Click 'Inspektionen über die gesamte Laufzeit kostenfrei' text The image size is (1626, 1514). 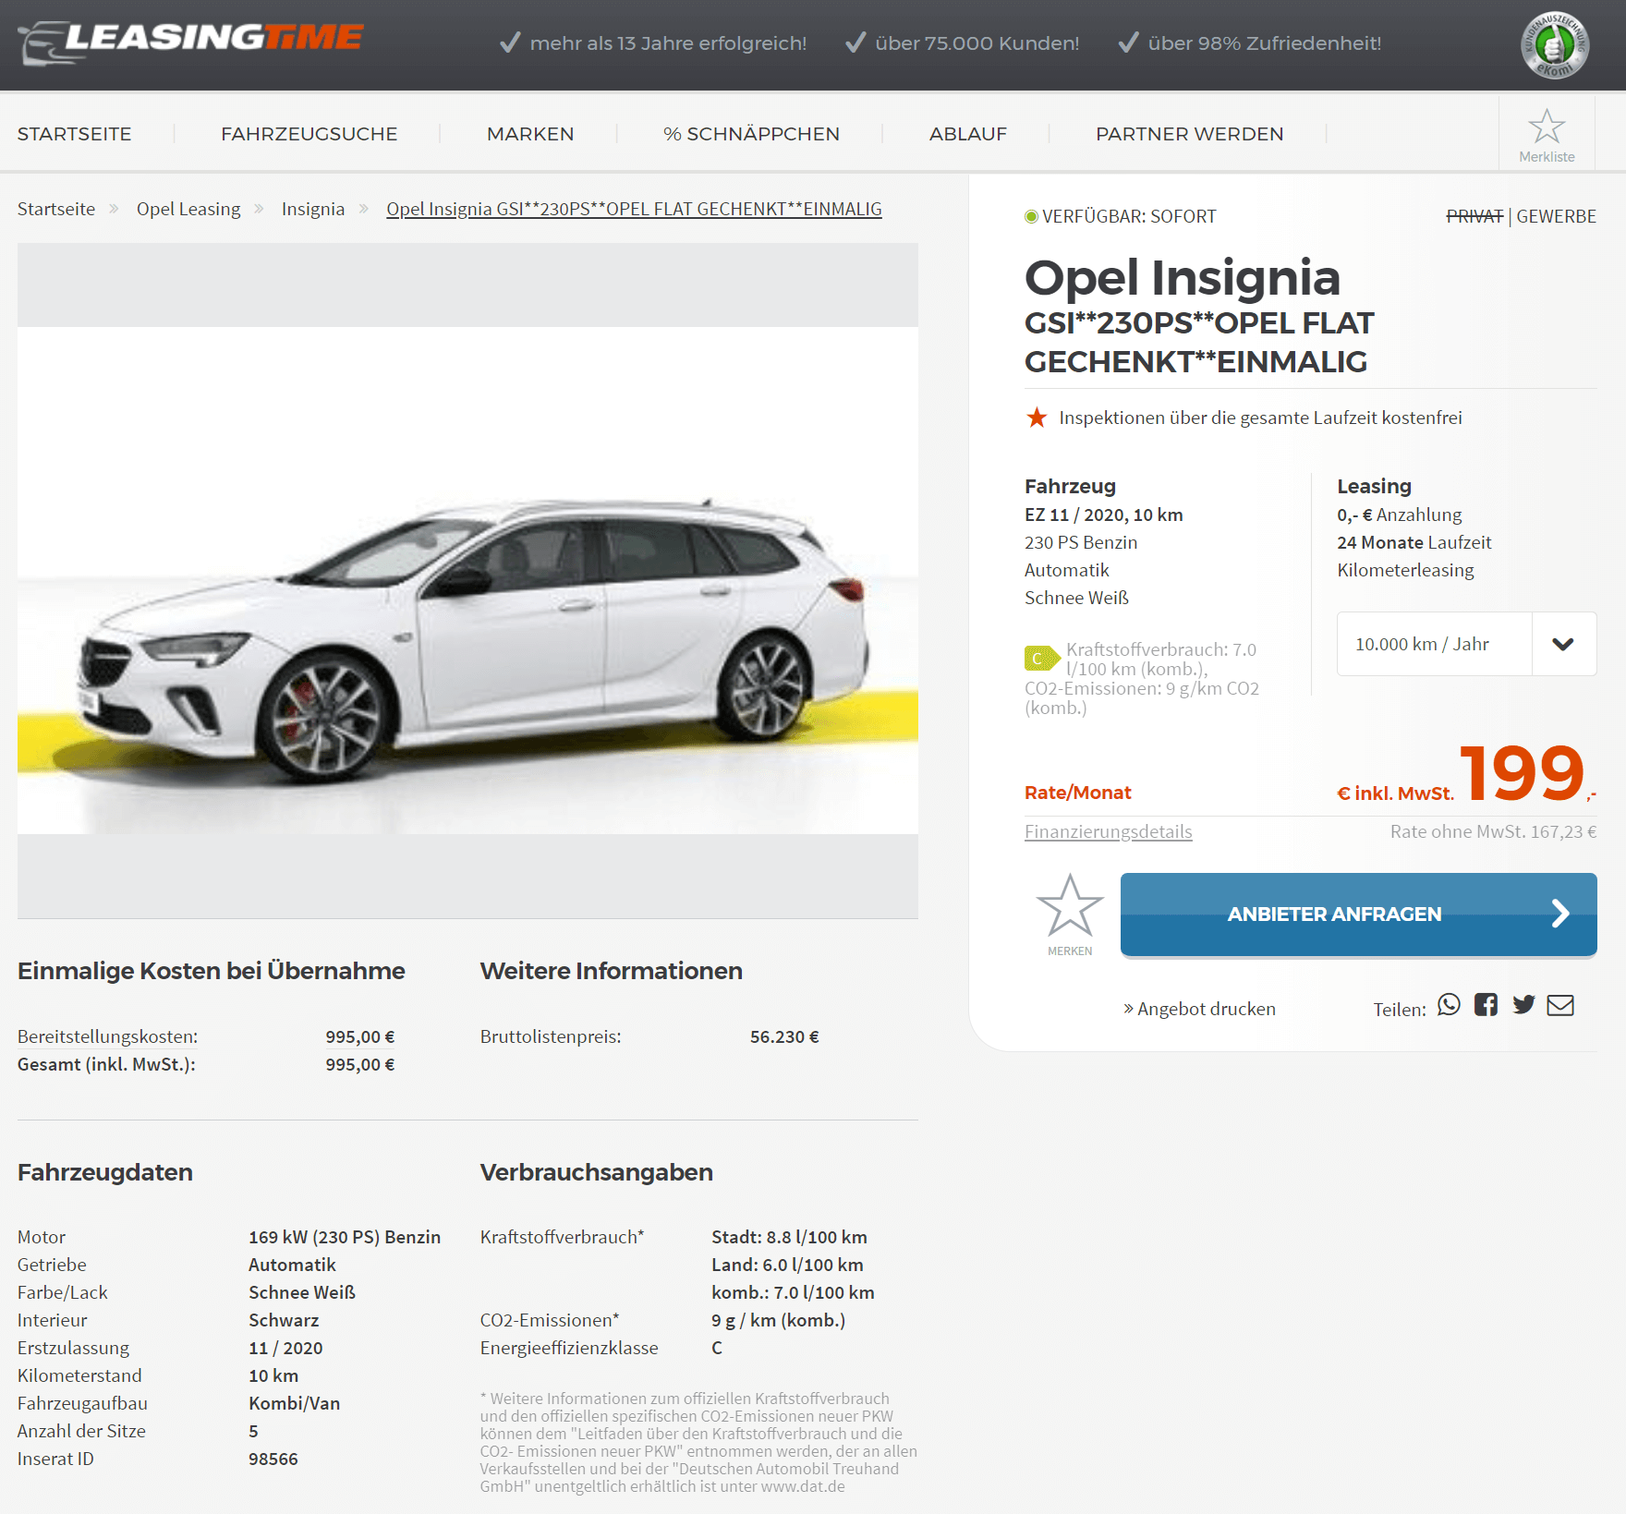click(1260, 418)
